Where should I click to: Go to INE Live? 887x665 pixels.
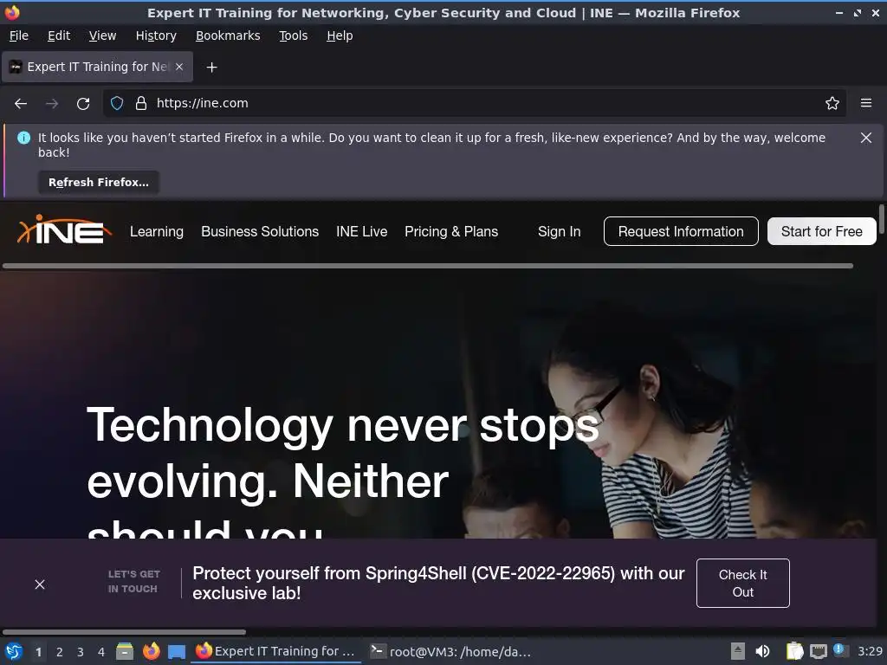[361, 232]
